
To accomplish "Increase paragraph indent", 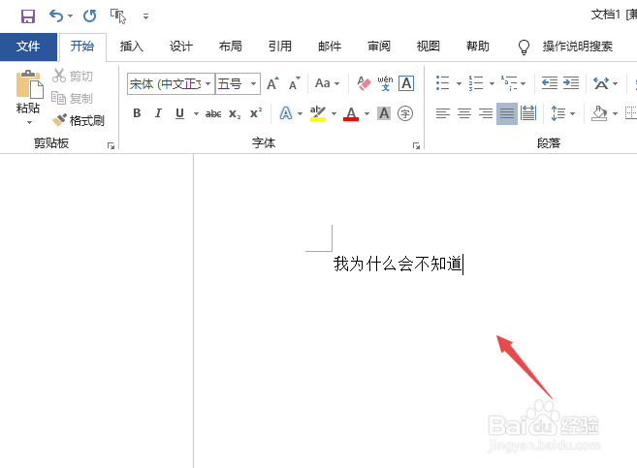I will (x=571, y=83).
